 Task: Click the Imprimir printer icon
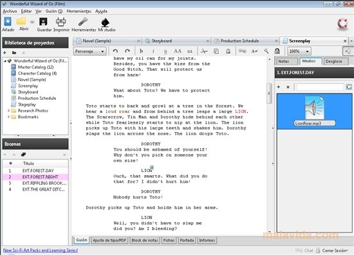point(61,22)
